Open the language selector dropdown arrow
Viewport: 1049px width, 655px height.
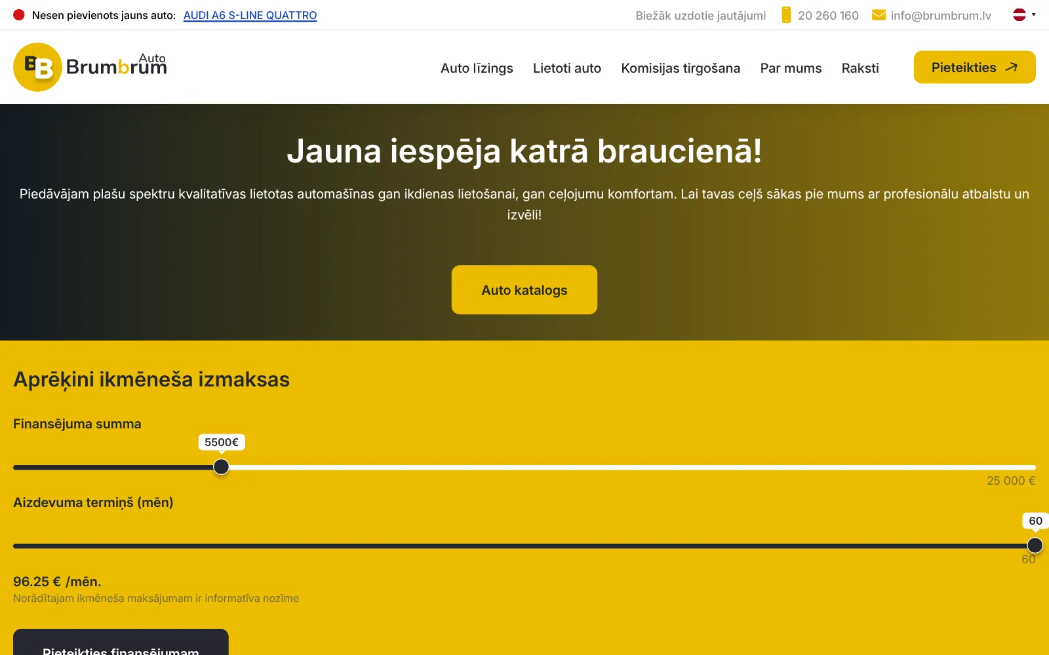[x=1034, y=14]
